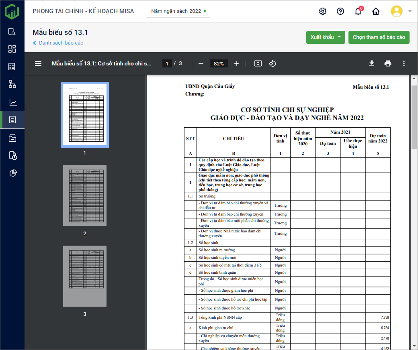Rotate the PDF page
Image resolution: width=418 pixels, height=350 pixels.
click(x=273, y=63)
